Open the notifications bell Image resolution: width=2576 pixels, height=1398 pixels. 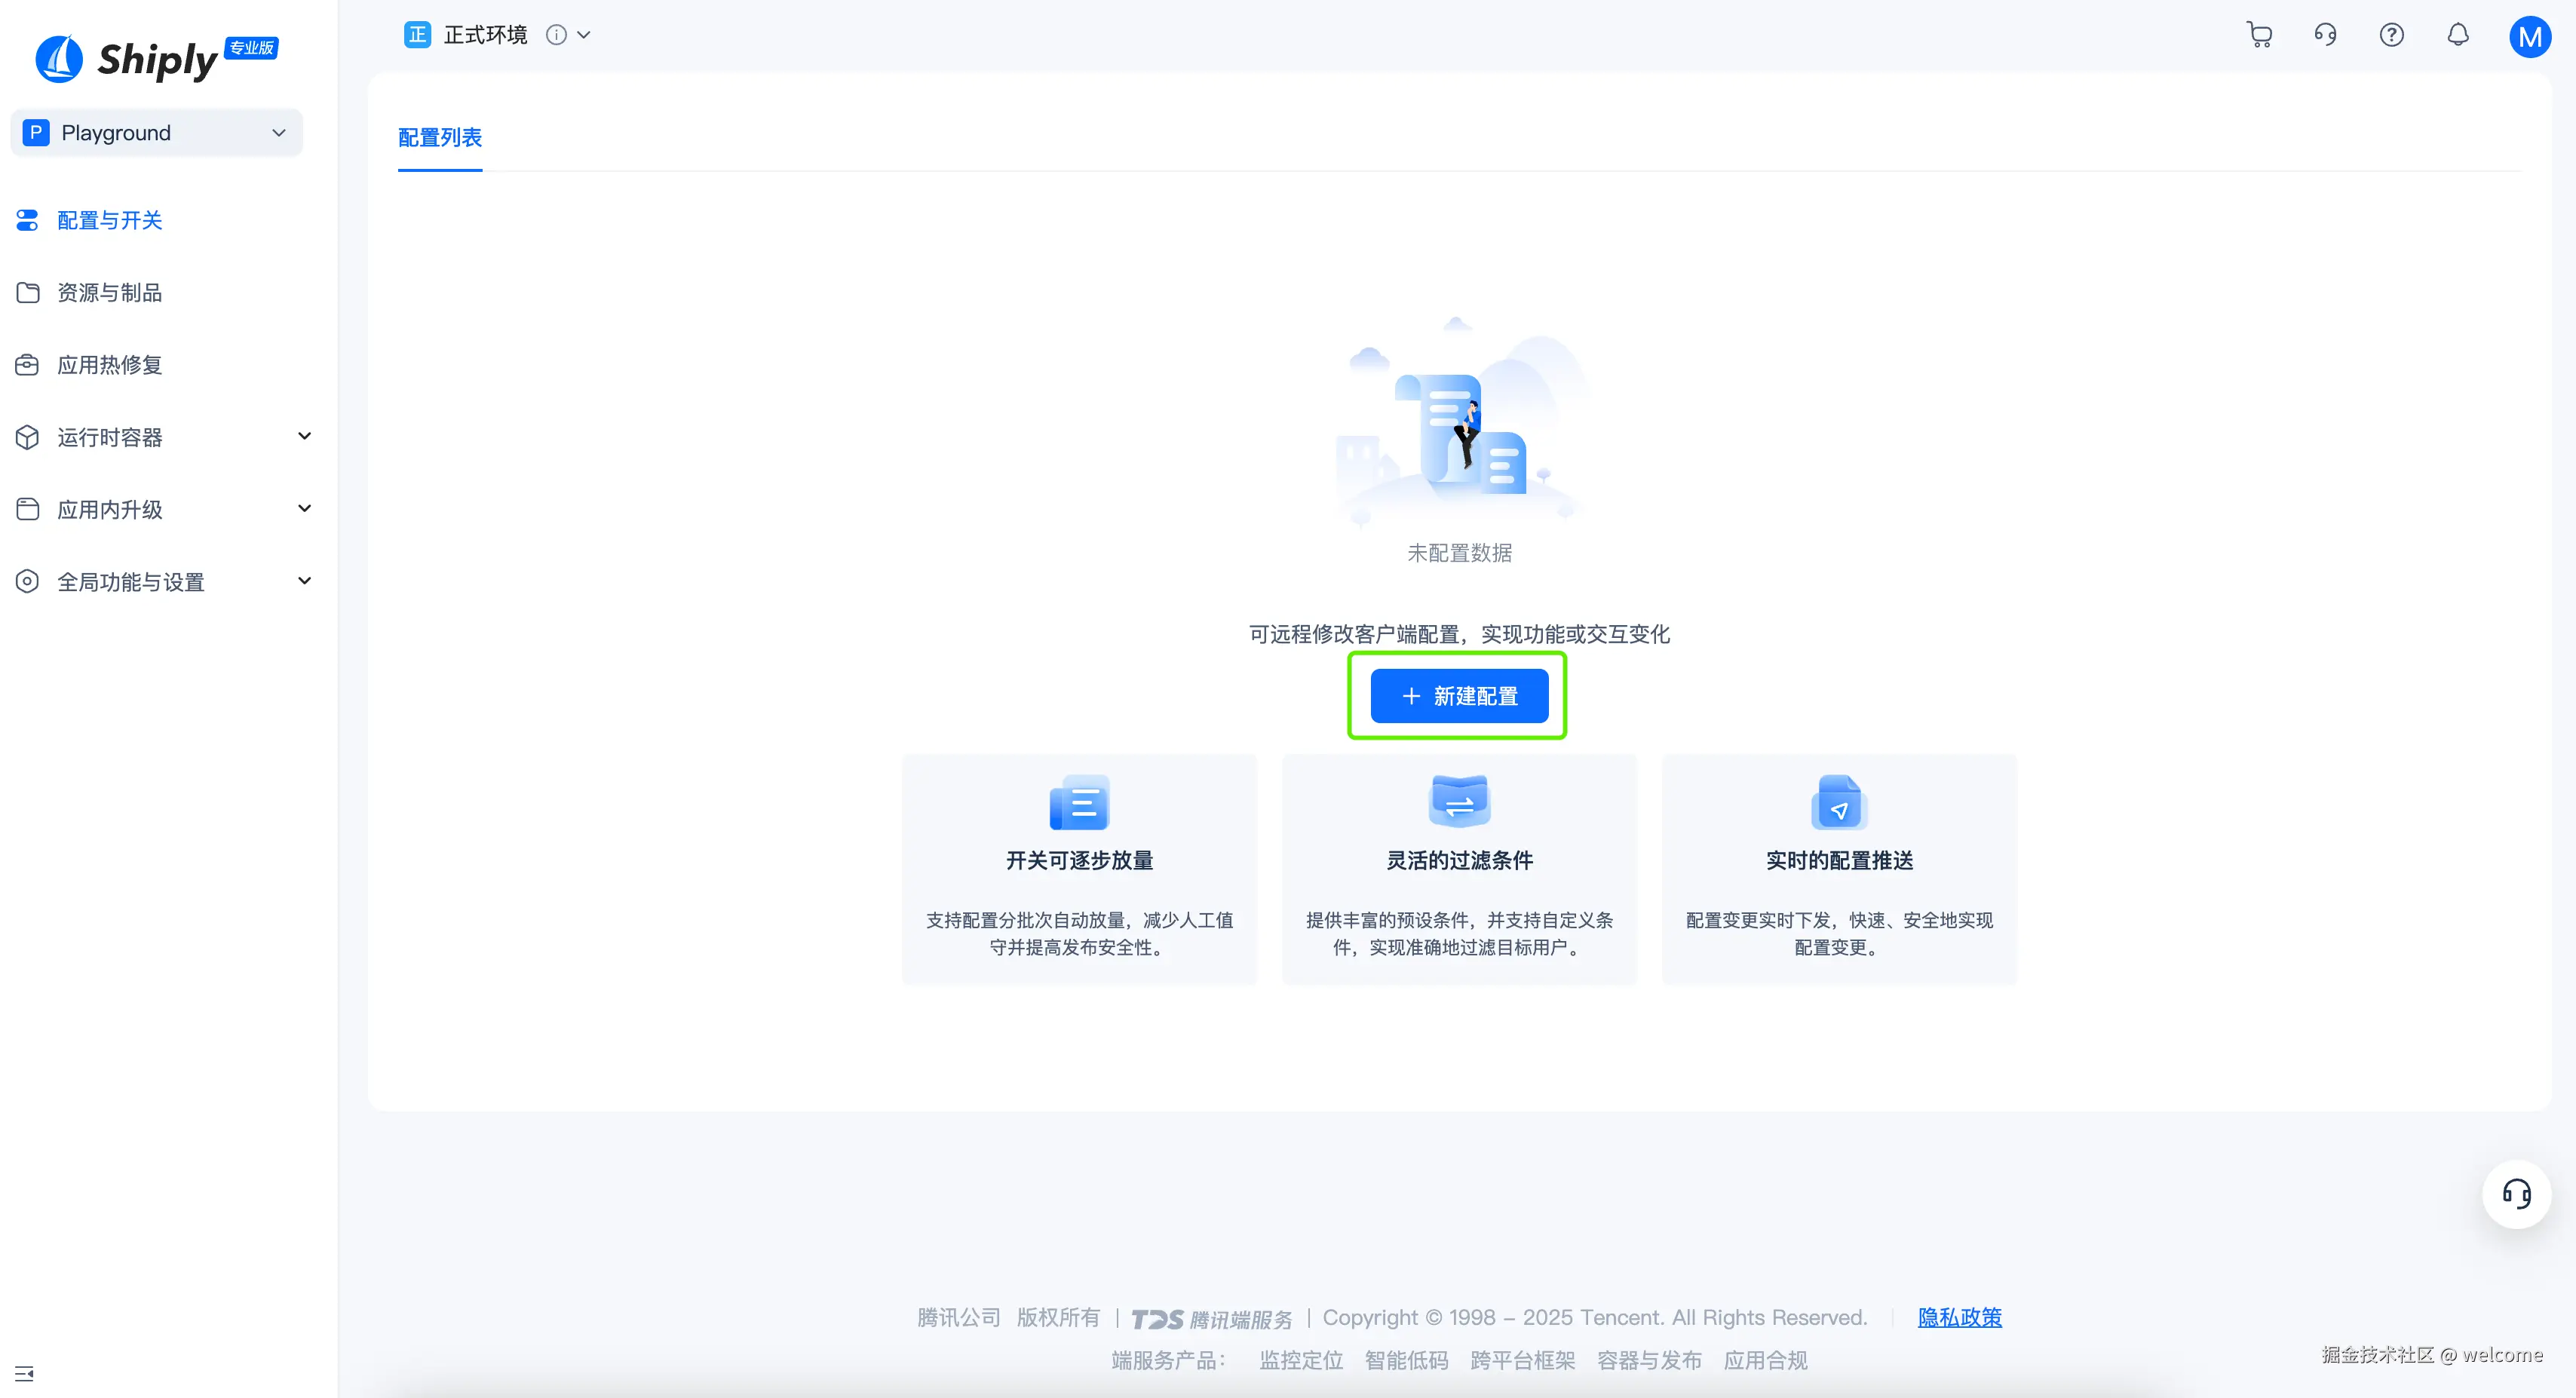(x=2458, y=35)
